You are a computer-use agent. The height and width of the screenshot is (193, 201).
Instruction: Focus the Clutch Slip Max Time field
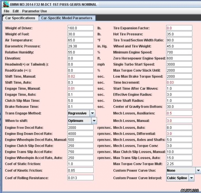(80, 101)
